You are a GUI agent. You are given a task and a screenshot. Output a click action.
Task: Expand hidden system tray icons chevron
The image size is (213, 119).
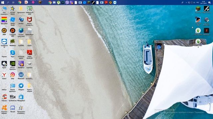[x=186, y=3]
